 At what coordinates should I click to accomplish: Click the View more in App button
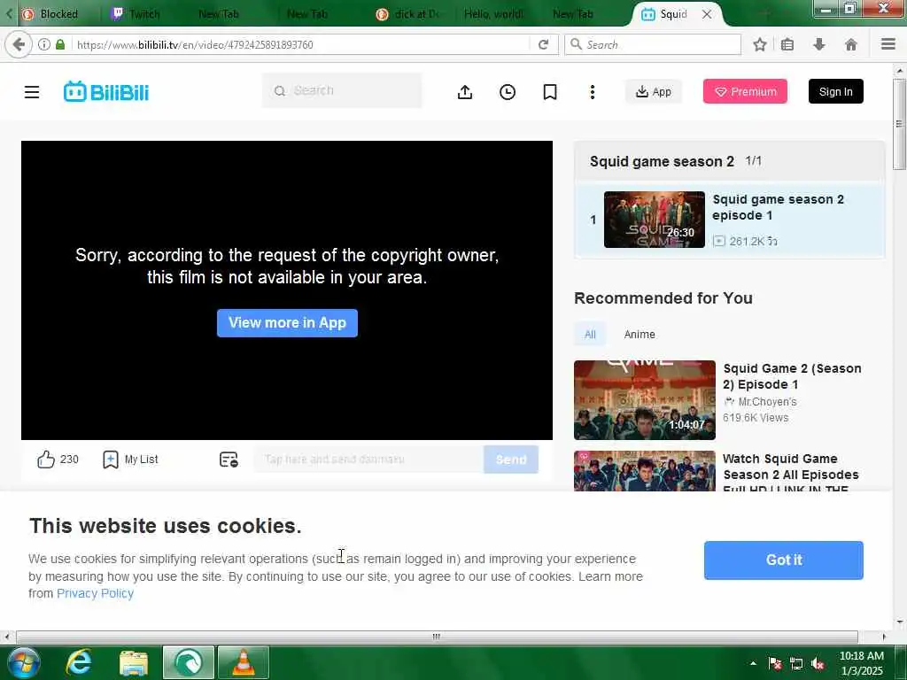(288, 322)
